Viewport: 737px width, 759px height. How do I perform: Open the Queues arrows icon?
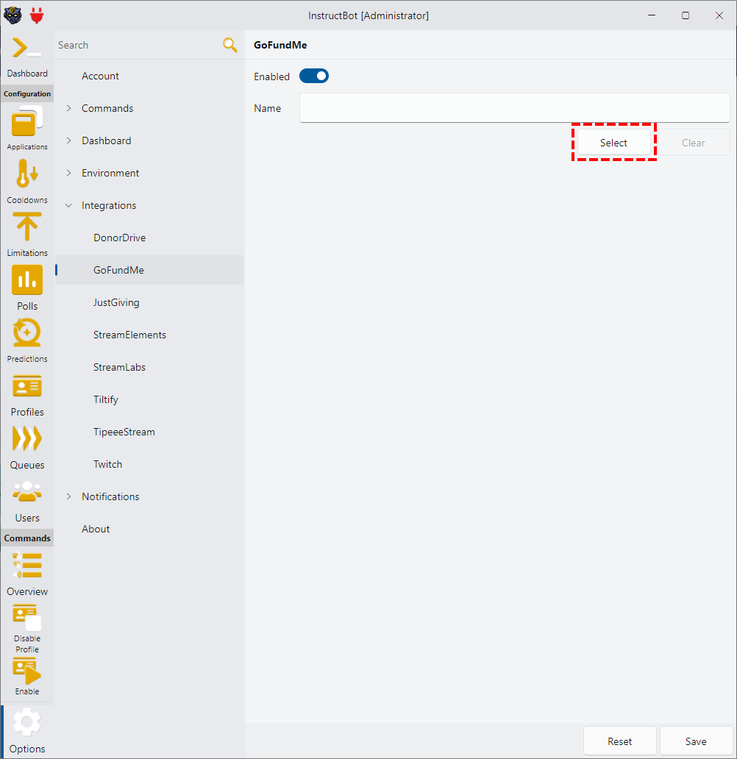26,438
